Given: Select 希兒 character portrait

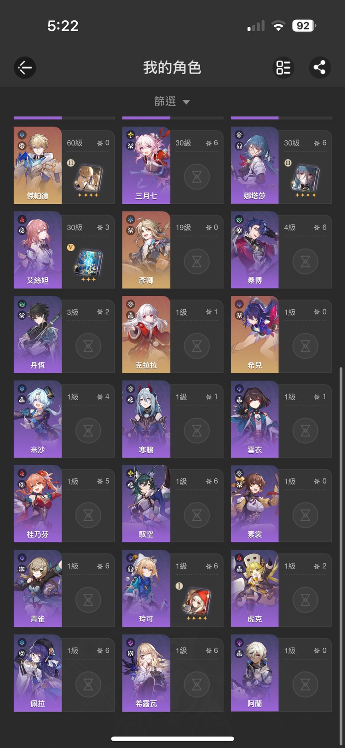Looking at the screenshot, I should [255, 334].
